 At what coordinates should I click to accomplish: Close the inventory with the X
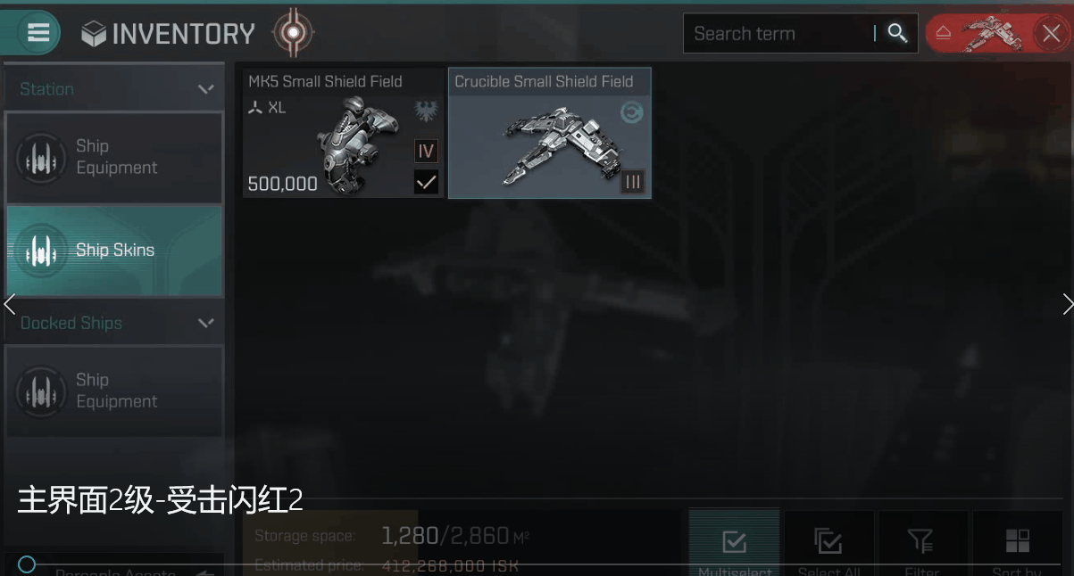click(x=1051, y=34)
